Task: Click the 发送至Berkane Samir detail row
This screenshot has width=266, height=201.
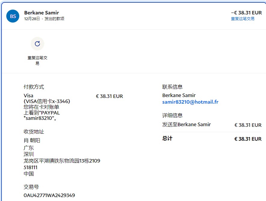Action: coord(186,124)
